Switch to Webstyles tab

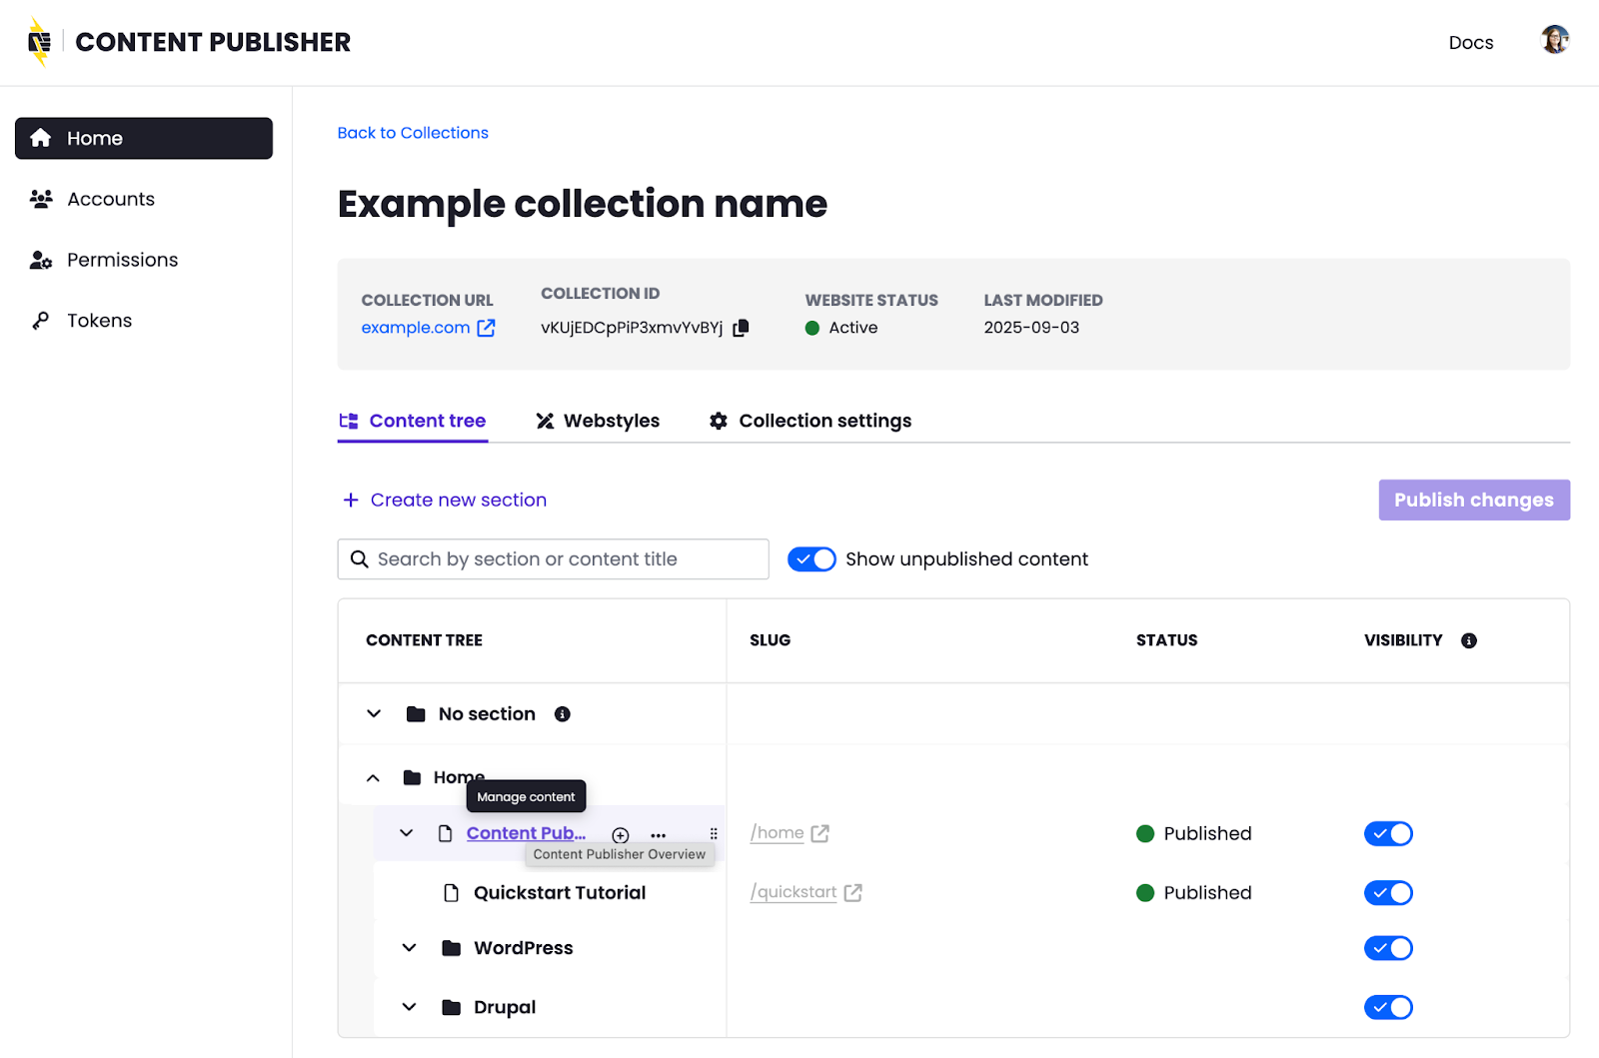pos(598,421)
